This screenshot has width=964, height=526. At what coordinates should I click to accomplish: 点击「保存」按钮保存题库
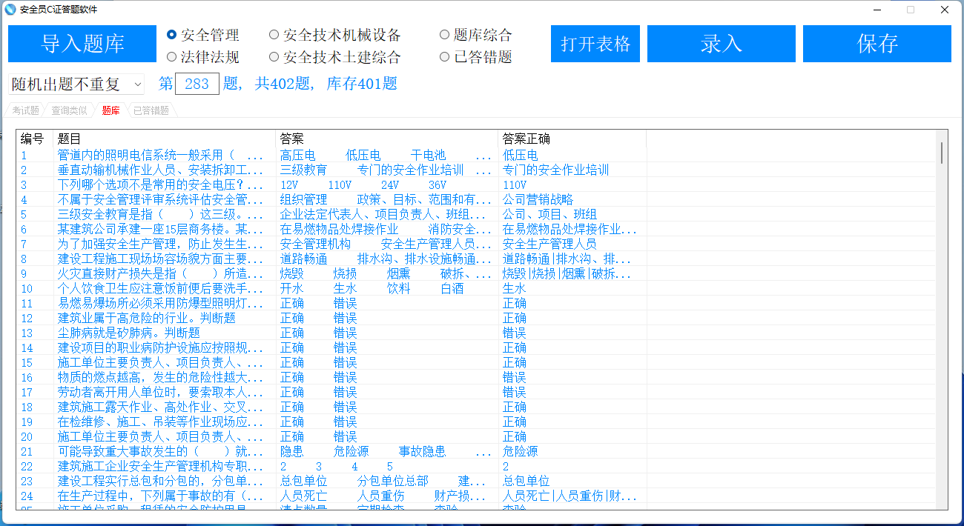pyautogui.click(x=876, y=44)
